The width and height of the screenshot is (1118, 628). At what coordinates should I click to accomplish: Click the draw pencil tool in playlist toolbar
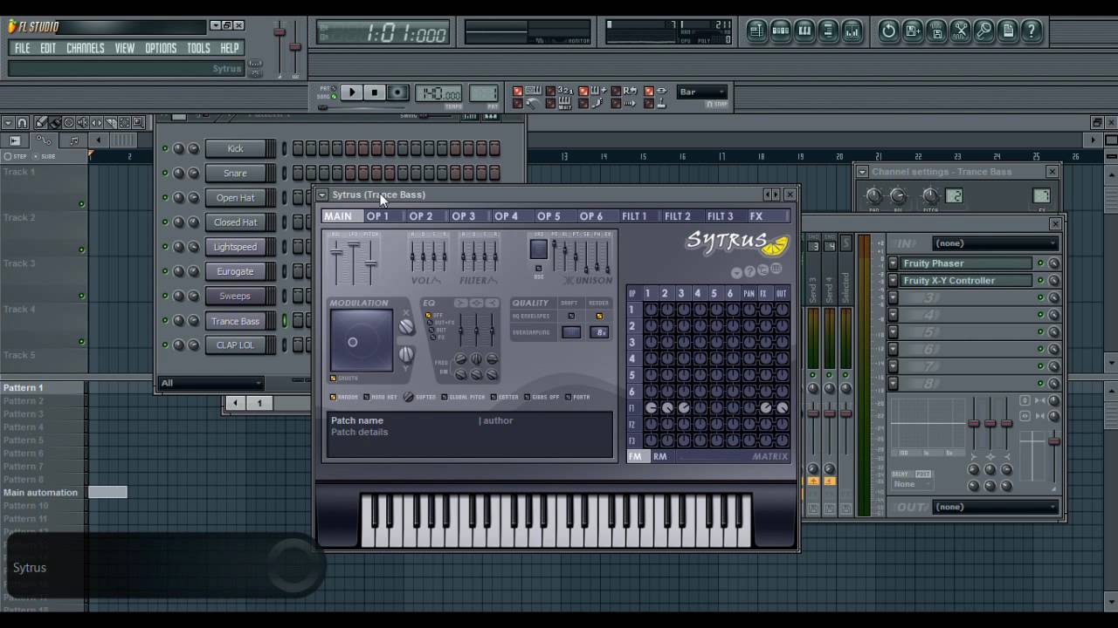point(40,123)
